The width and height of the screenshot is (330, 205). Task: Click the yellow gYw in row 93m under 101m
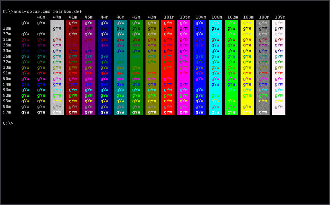tap(168, 101)
